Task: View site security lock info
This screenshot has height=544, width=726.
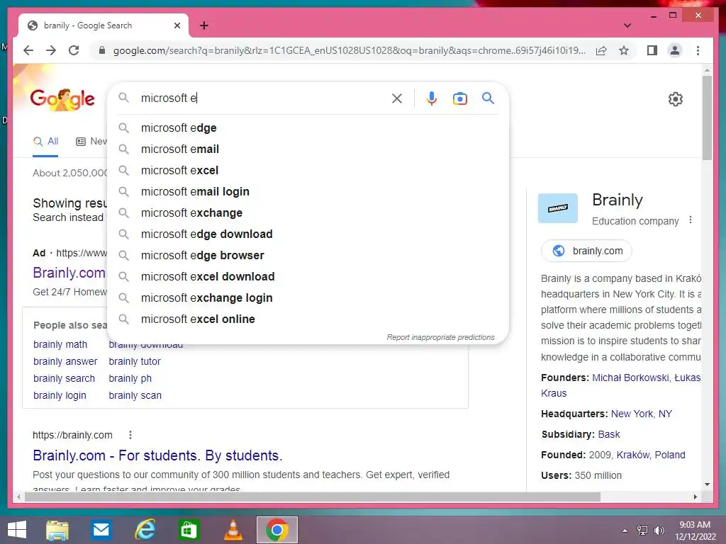Action: tap(102, 50)
